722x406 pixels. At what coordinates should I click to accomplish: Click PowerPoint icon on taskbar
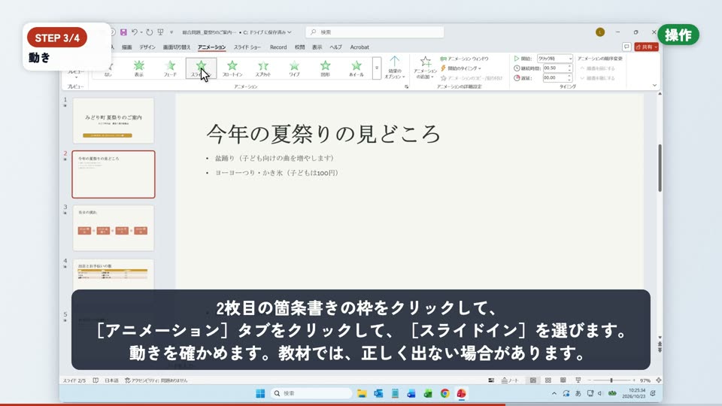pyautogui.click(x=461, y=393)
